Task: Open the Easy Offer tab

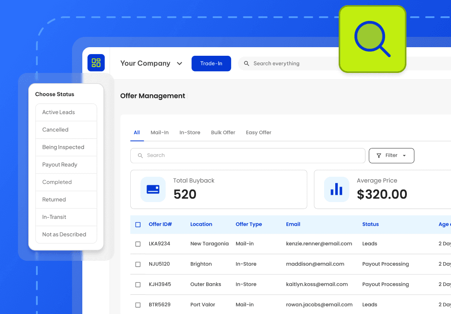Action: [x=259, y=133]
